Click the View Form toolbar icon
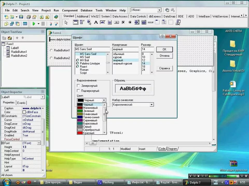The width and height of the screenshot is (249, 186). coord(12,24)
